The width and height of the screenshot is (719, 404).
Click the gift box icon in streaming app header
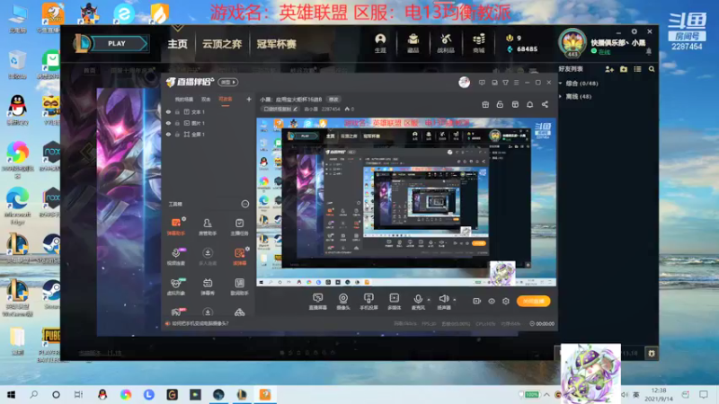pos(485,104)
